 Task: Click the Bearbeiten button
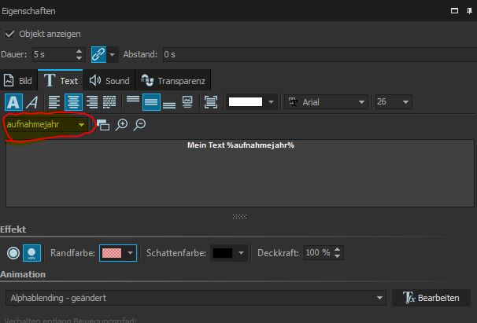tap(431, 298)
